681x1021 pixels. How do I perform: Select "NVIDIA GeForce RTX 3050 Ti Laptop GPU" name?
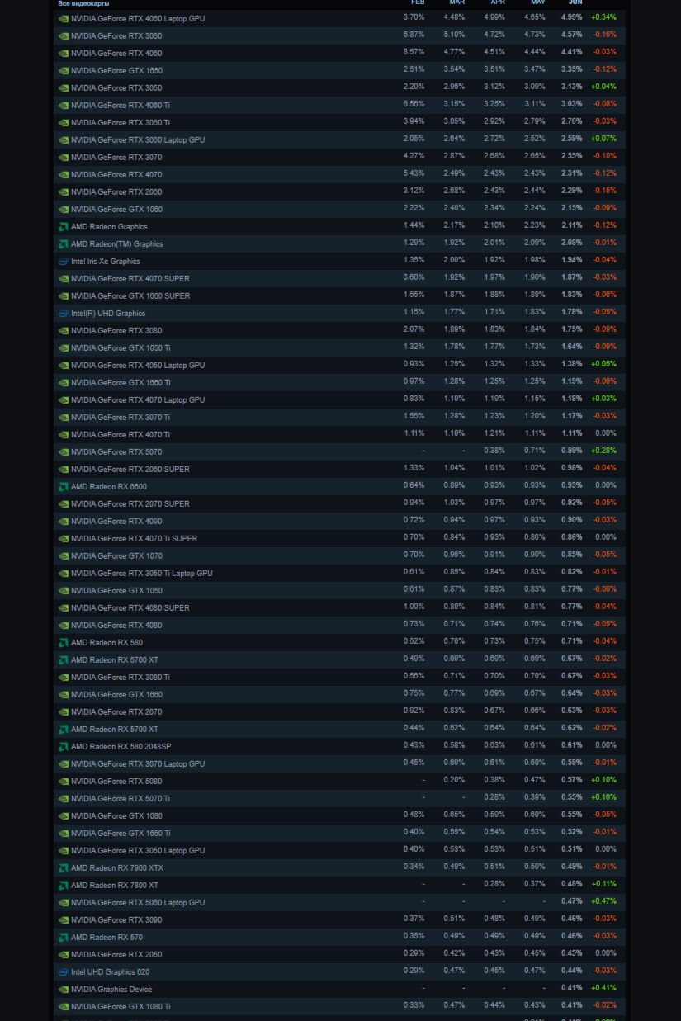click(x=142, y=573)
